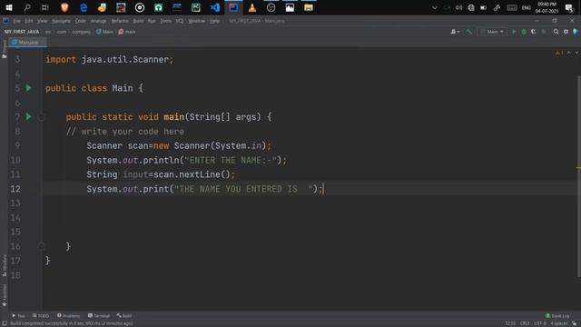Click the Build project hammer icon
This screenshot has height=327, width=581.
469,32
